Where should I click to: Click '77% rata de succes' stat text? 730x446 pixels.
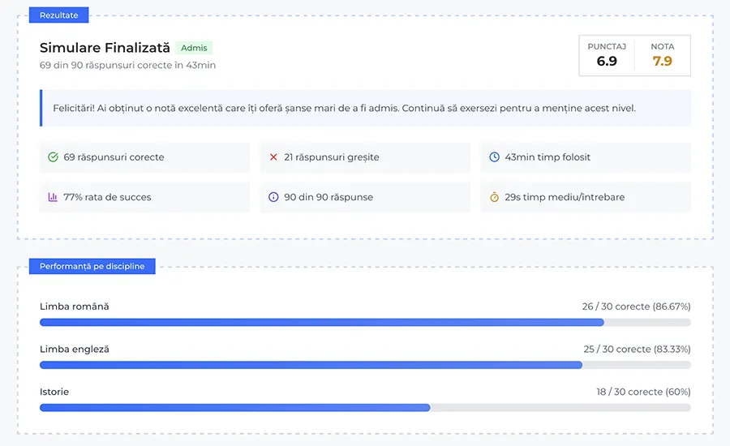coord(108,197)
